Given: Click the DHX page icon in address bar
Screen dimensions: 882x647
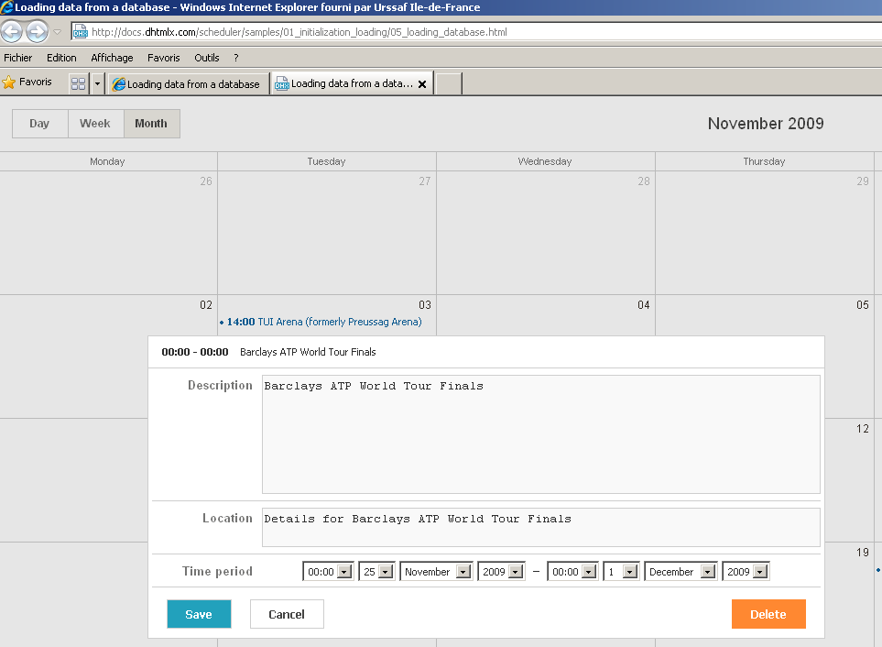Looking at the screenshot, I should 81,32.
